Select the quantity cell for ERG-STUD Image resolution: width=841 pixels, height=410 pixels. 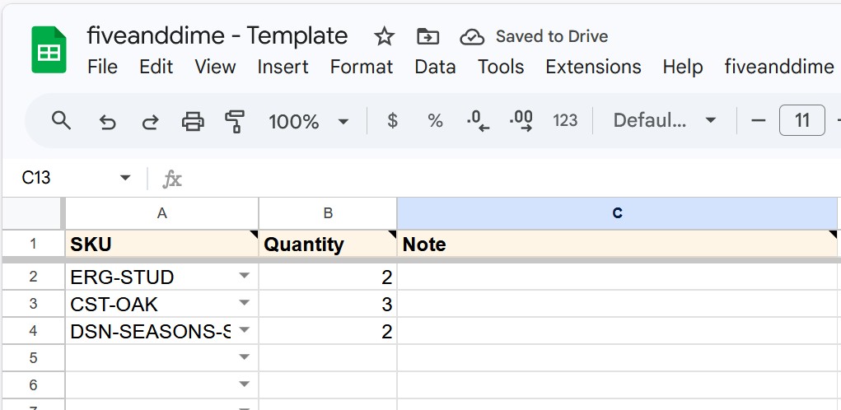tap(328, 277)
